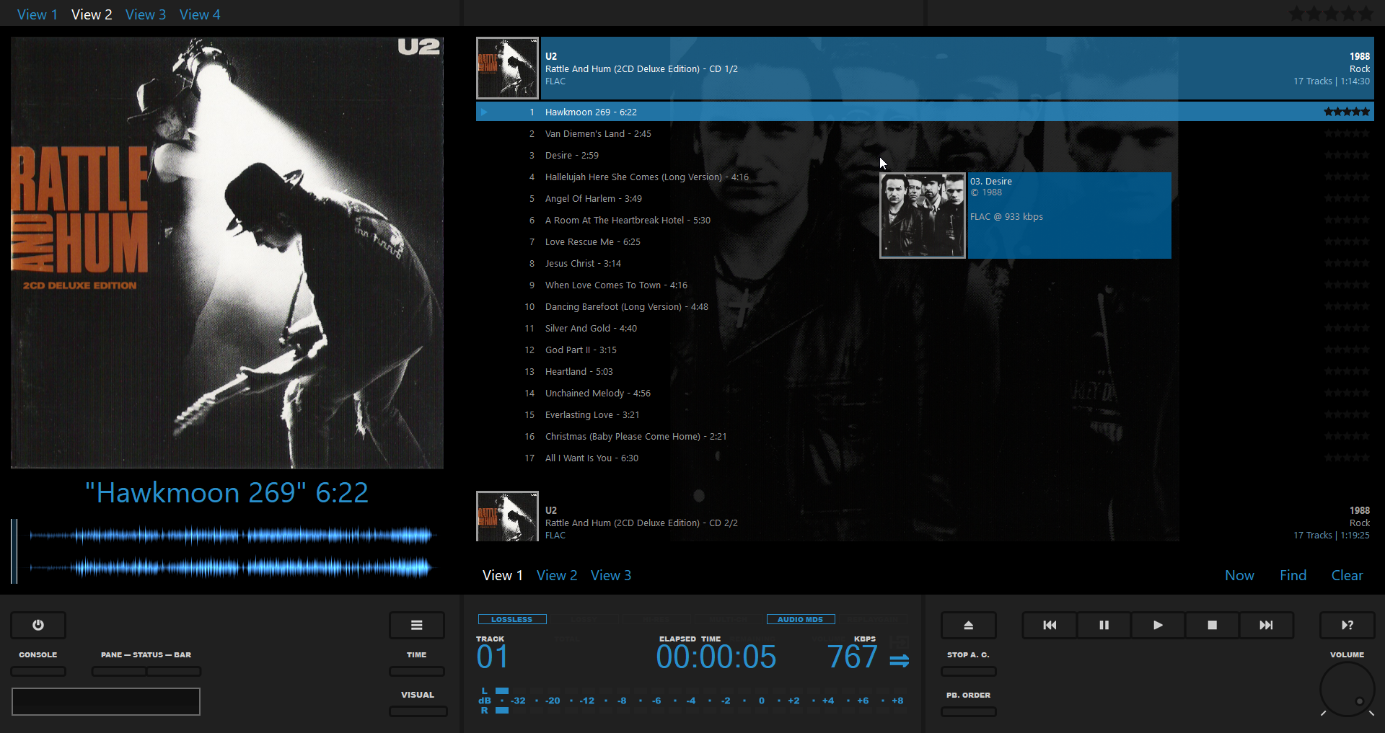Adjust the volume knob
The height and width of the screenshot is (733, 1385).
click(1347, 689)
